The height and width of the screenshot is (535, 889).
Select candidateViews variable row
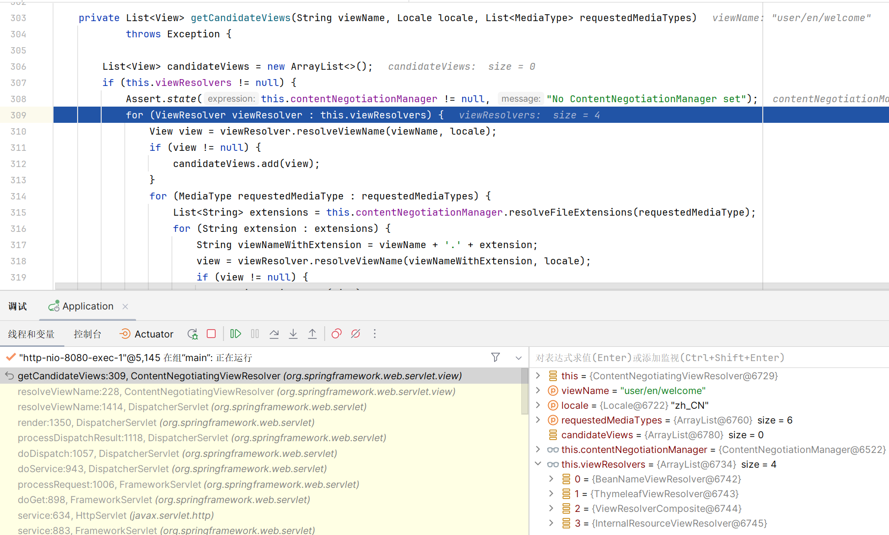[x=709, y=435]
